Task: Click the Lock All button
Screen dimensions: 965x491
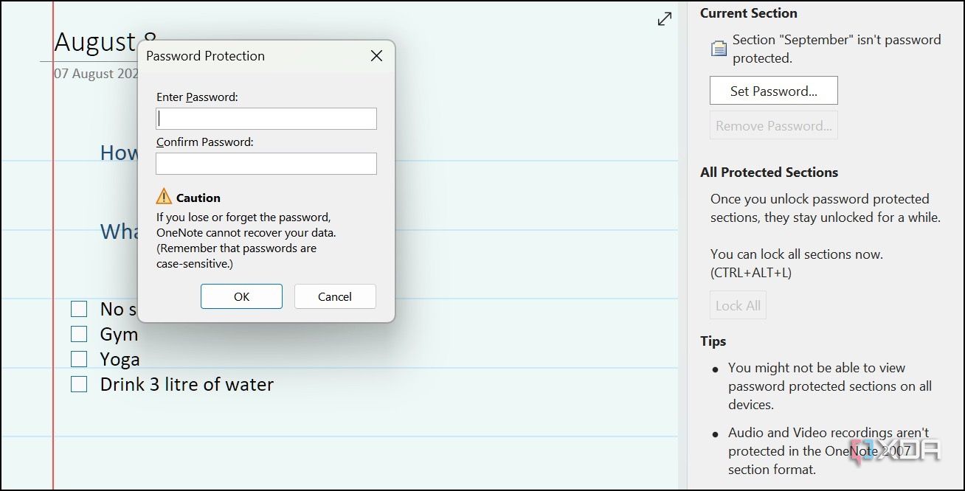Action: tap(738, 305)
